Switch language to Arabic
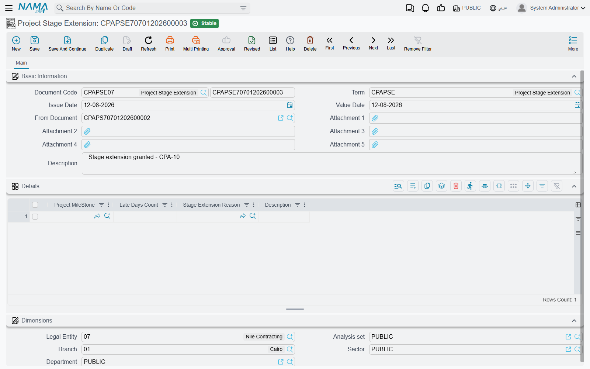590x369 pixels. [499, 8]
